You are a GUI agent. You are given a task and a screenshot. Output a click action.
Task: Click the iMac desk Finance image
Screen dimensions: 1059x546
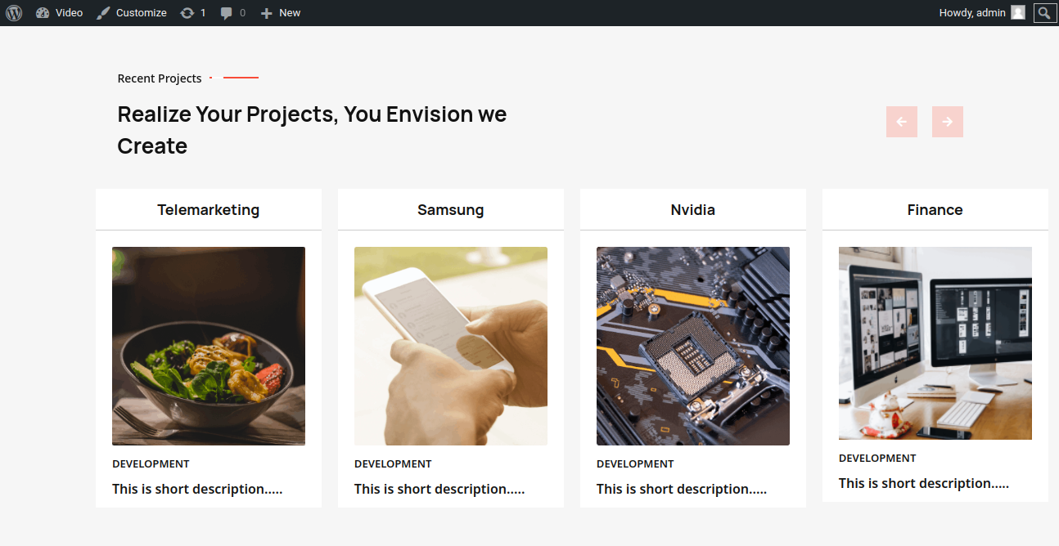click(935, 343)
